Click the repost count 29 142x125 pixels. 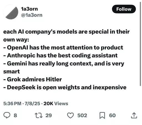[x=49, y=115]
